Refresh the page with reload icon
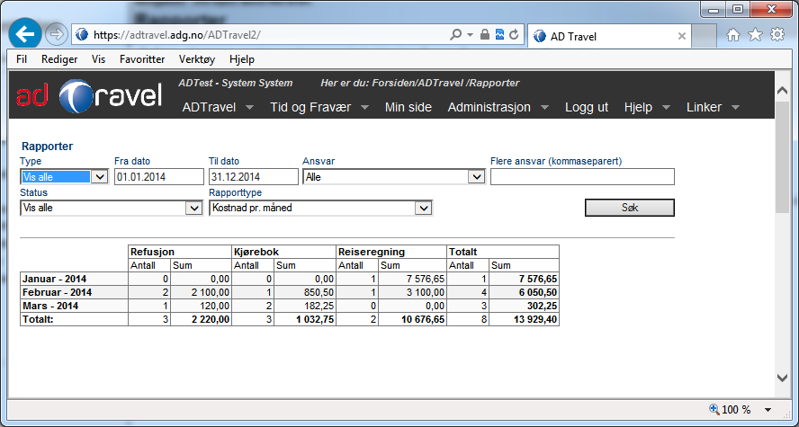The height and width of the screenshot is (427, 799). click(x=514, y=34)
